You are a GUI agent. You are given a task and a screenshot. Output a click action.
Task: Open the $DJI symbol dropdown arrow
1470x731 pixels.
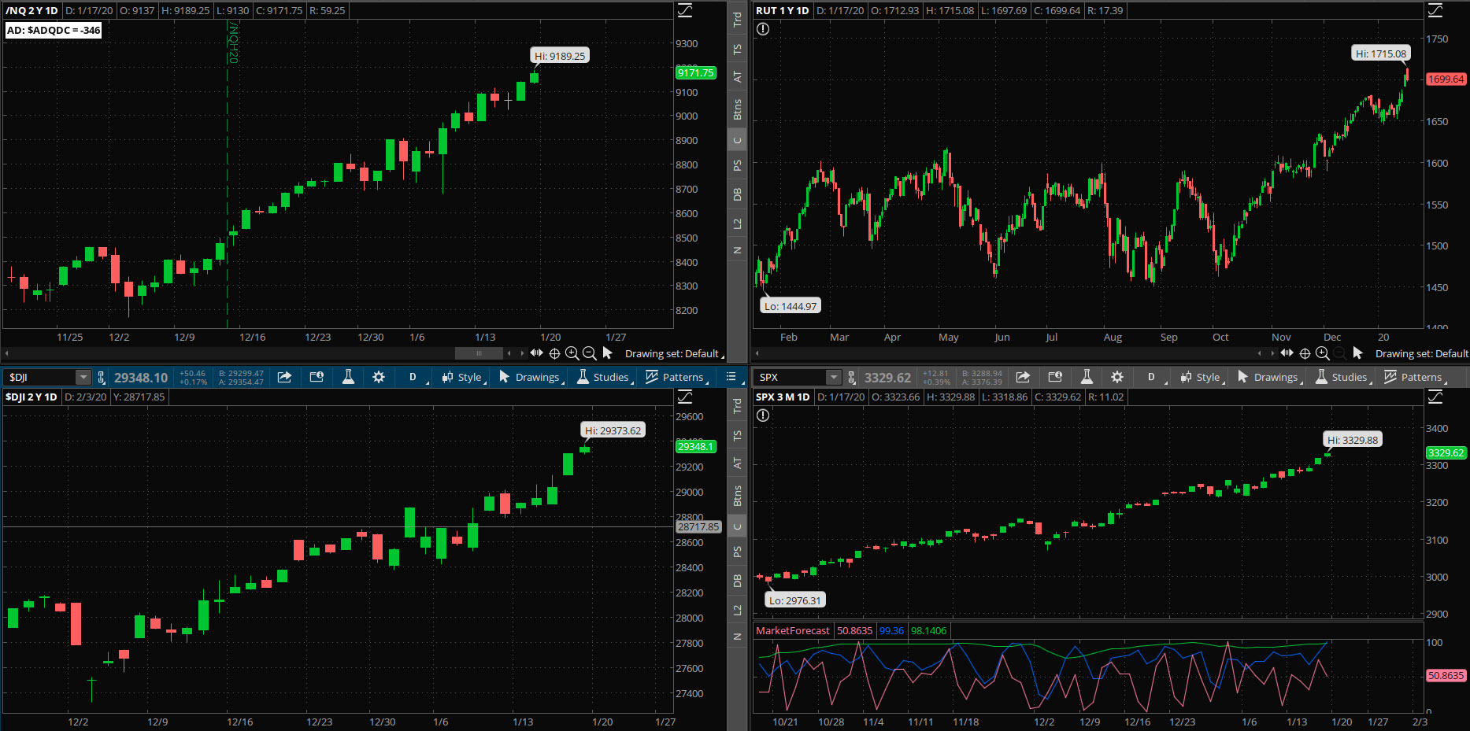83,378
